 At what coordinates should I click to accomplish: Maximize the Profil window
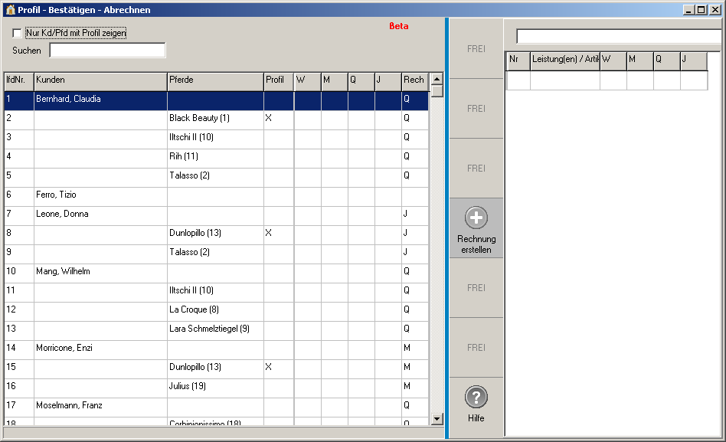[701, 10]
